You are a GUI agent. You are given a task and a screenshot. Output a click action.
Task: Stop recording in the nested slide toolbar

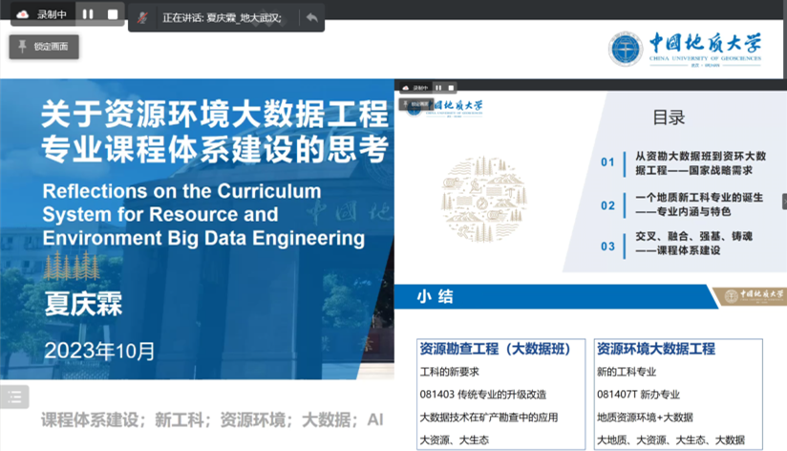[x=450, y=88]
